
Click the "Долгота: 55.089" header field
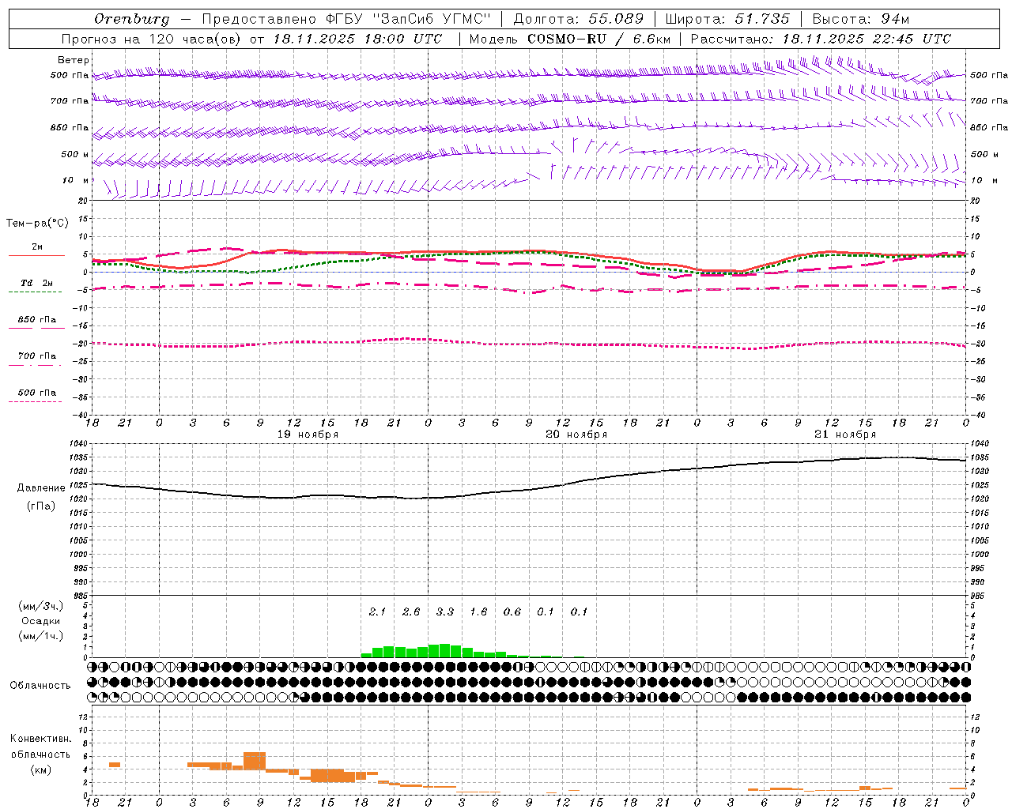click(579, 19)
